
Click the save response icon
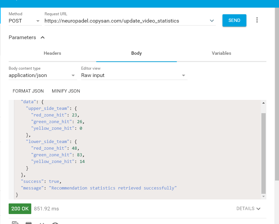(29, 223)
